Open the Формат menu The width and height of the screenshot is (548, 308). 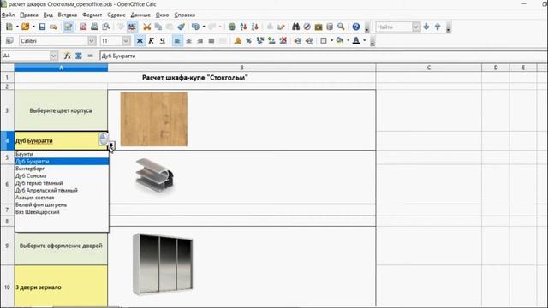point(92,15)
